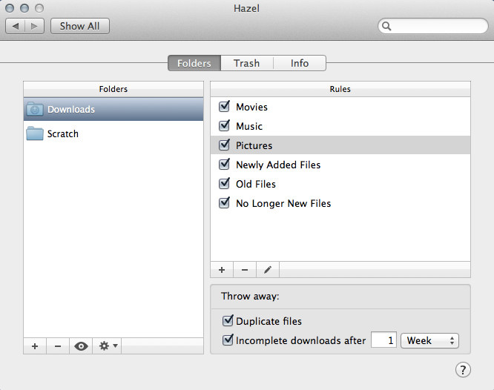Open the gear action menu under Folders

(107, 346)
